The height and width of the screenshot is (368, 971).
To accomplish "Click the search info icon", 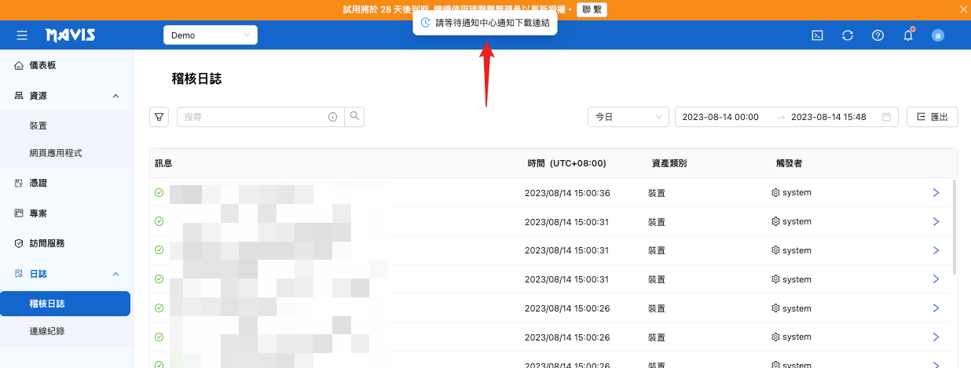I will [x=332, y=117].
